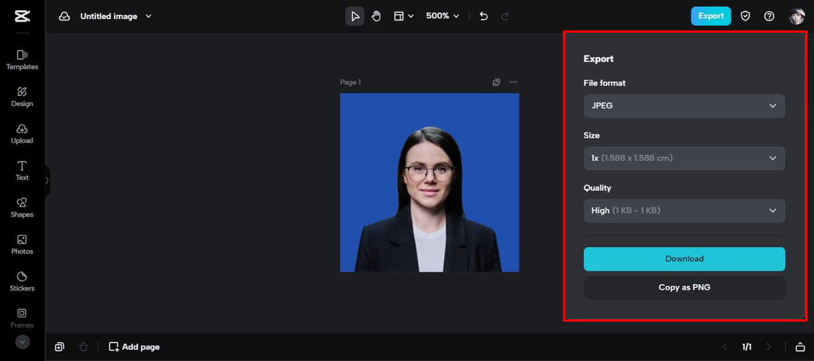Open the Design sidebar panel
The height and width of the screenshot is (361, 814).
22,97
